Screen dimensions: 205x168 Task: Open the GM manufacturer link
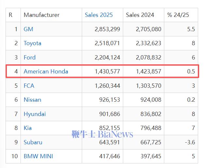coord(28,29)
